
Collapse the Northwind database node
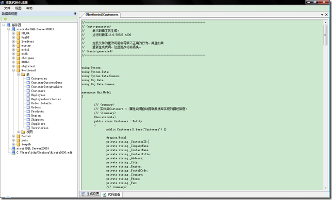click(13, 70)
